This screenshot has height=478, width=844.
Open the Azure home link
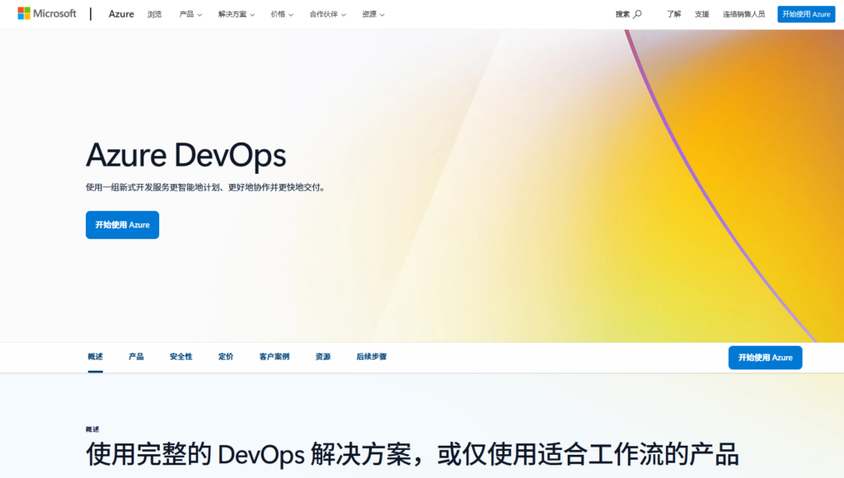pos(121,14)
